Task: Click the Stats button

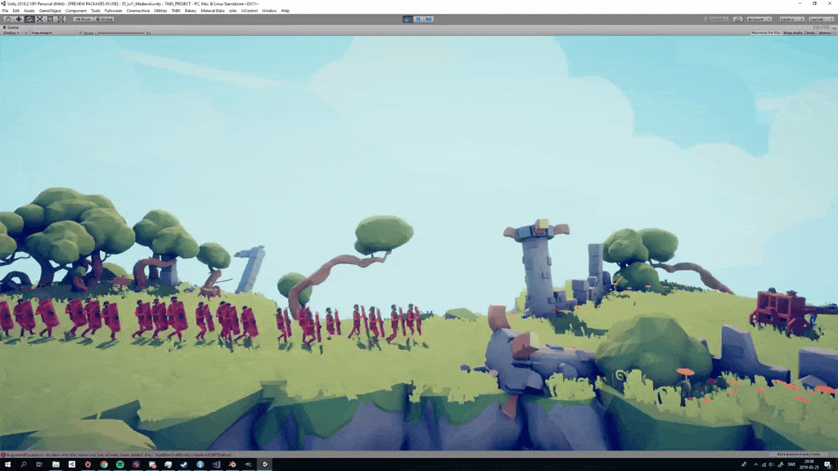Action: click(x=810, y=33)
